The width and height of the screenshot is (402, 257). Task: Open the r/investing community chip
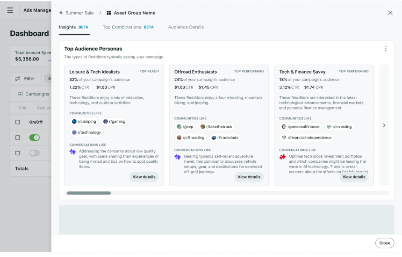[339, 126]
